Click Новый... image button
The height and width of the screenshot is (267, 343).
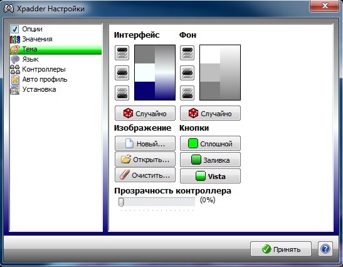click(145, 143)
